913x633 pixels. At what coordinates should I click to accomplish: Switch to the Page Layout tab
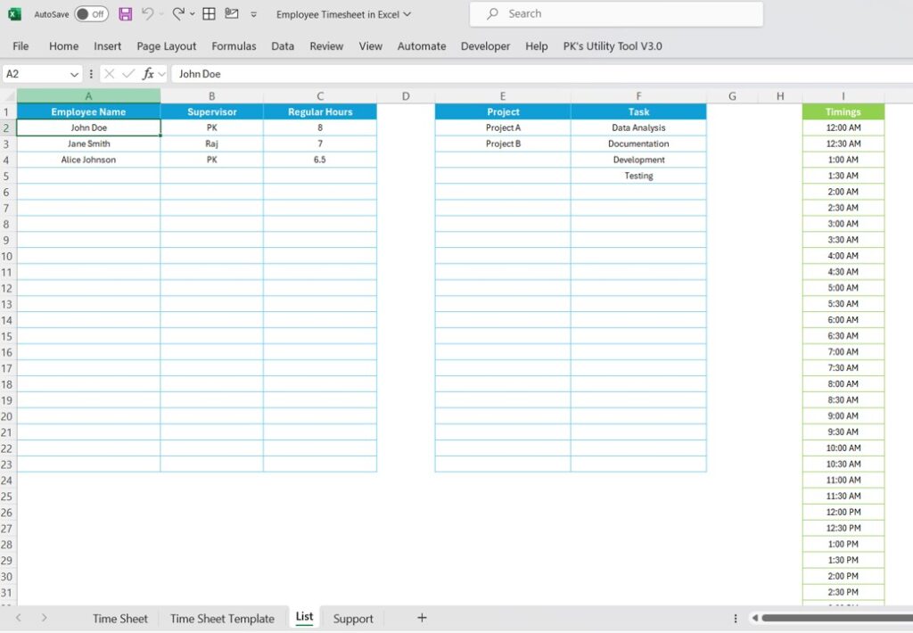(167, 46)
